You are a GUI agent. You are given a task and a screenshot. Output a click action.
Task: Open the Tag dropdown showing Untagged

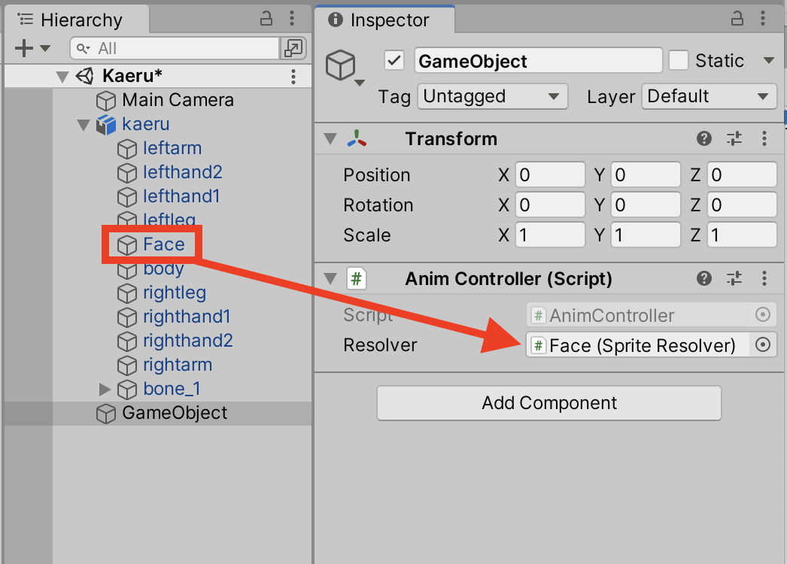[x=492, y=96]
